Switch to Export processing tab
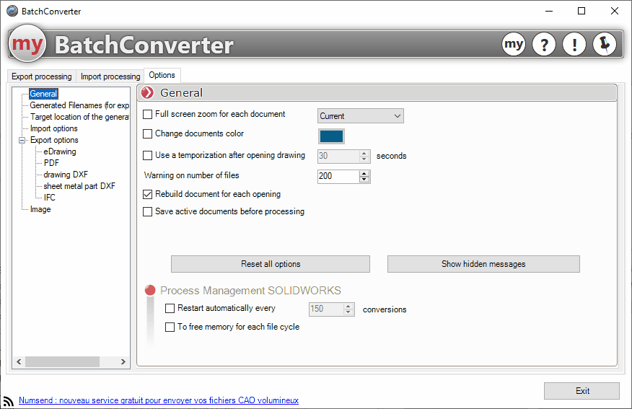The image size is (632, 409). tap(42, 76)
